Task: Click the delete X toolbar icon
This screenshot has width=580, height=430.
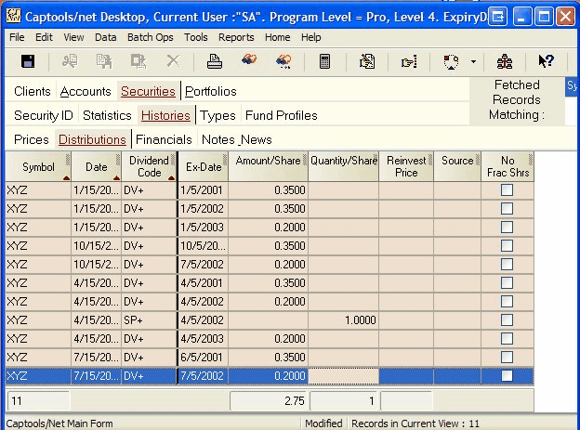Action: click(x=173, y=61)
